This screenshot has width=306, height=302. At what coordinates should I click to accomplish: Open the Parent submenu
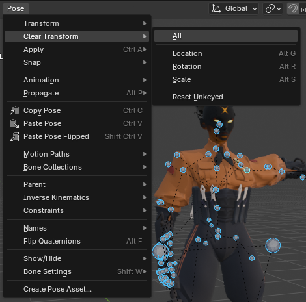[77, 184]
